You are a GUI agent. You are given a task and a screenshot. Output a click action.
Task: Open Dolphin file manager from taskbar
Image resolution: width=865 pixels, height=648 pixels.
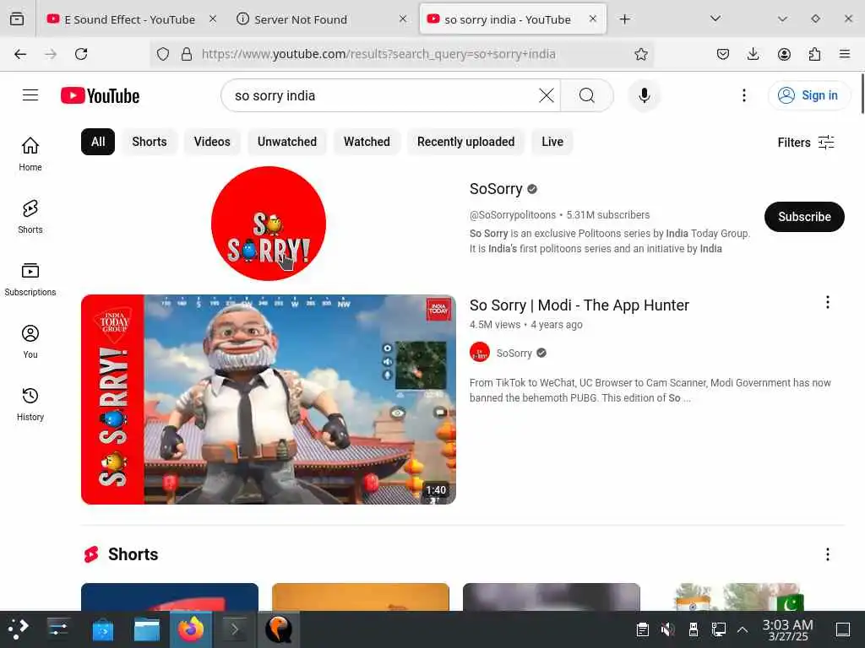point(147,629)
